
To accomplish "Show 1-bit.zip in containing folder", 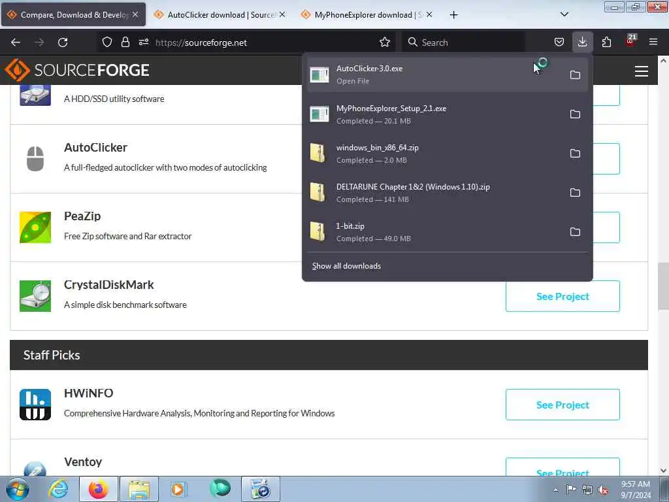I will (575, 232).
